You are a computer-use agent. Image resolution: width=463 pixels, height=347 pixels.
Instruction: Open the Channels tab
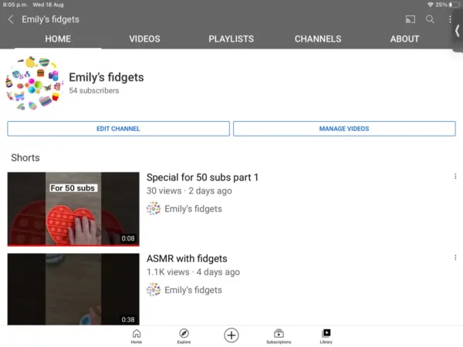[x=318, y=39]
